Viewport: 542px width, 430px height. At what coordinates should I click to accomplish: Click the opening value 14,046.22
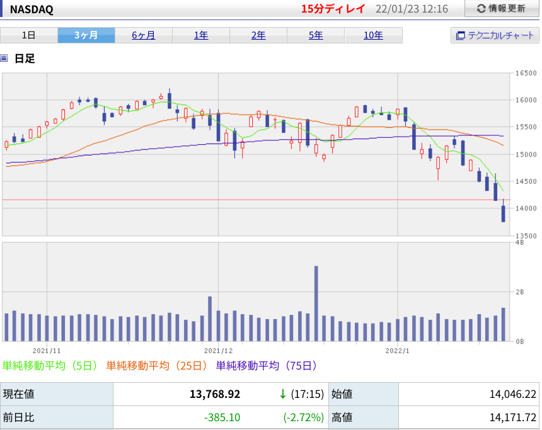(512, 394)
